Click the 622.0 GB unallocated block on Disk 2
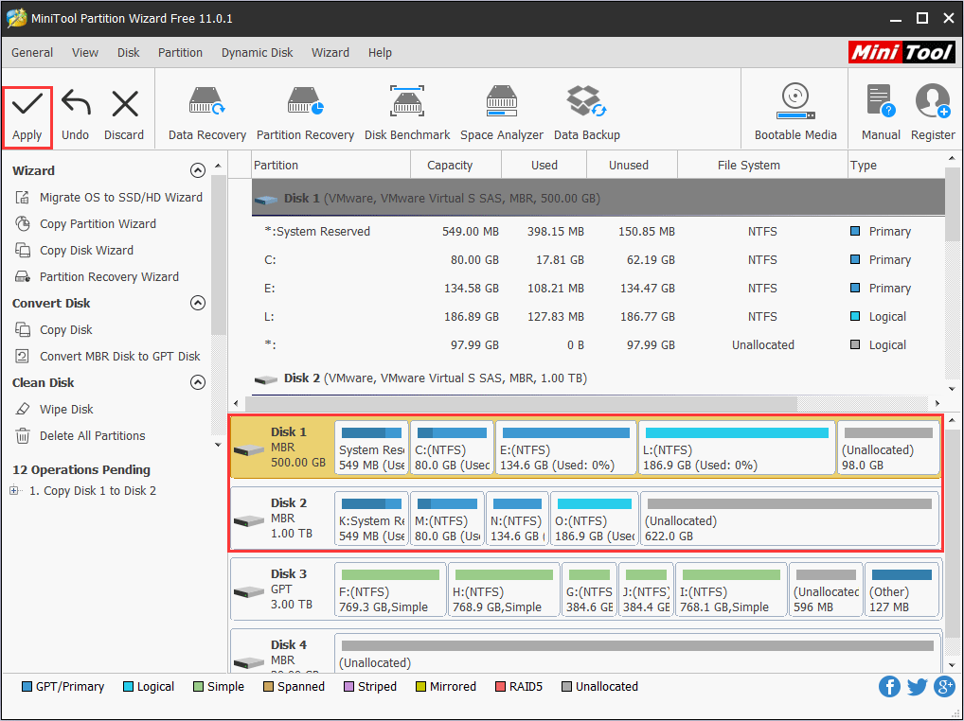 [790, 519]
